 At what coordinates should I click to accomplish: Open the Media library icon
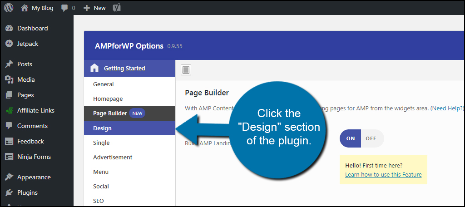tap(9, 79)
